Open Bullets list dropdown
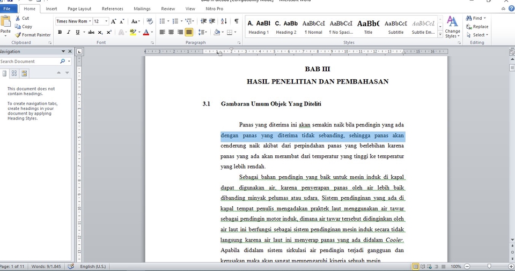The width and height of the screenshot is (515, 271). click(x=168, y=21)
